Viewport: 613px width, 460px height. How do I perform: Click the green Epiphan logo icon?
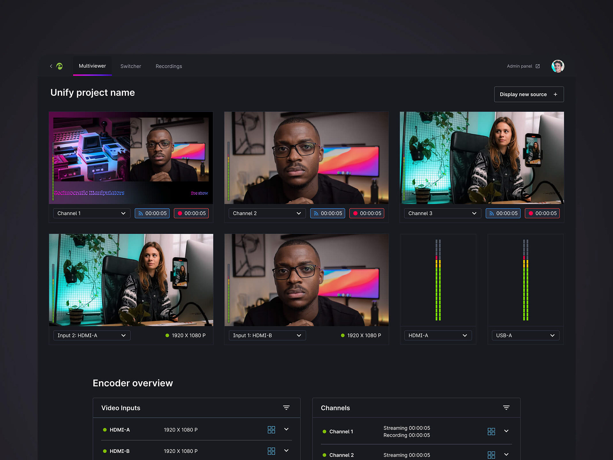[x=59, y=66]
